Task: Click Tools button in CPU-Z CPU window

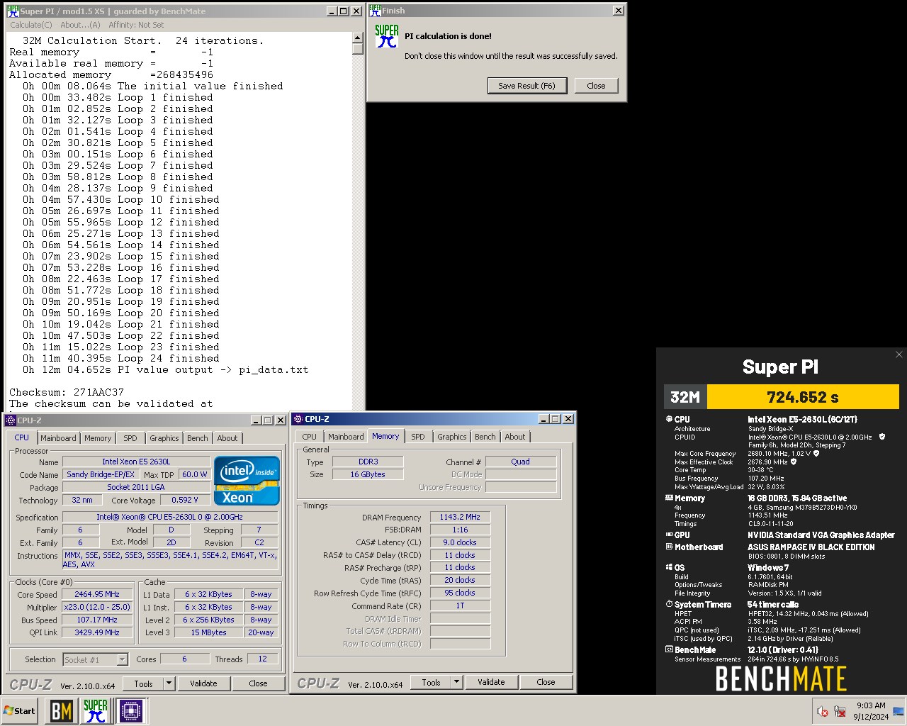Action: [x=144, y=683]
